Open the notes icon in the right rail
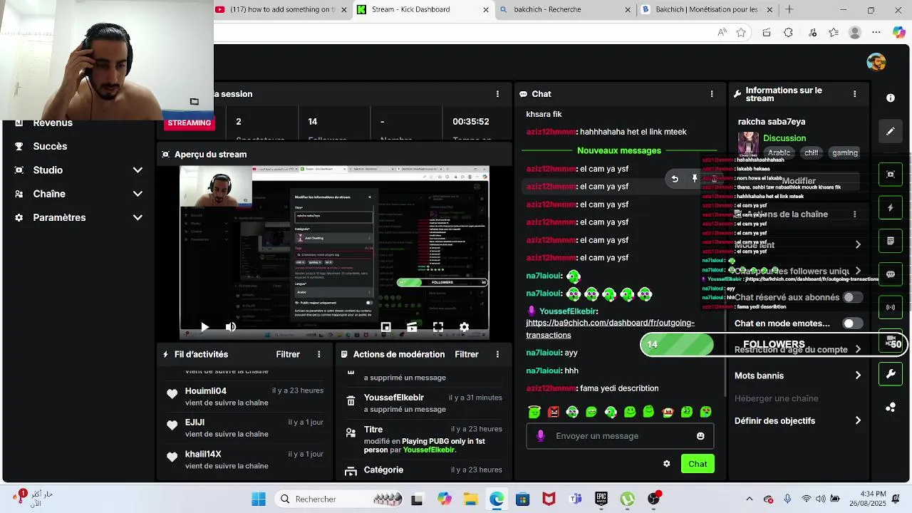The height and width of the screenshot is (513, 912). [891, 242]
